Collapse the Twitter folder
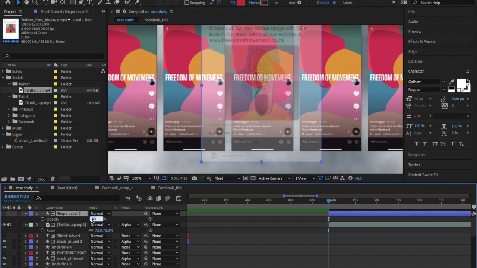This screenshot has height=268, width=477. (x=9, y=84)
